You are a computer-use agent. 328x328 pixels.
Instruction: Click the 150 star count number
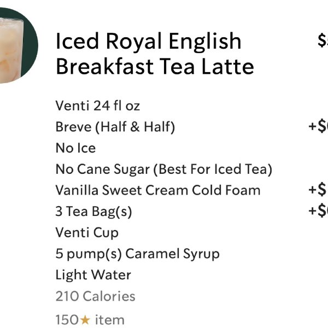click(67, 320)
